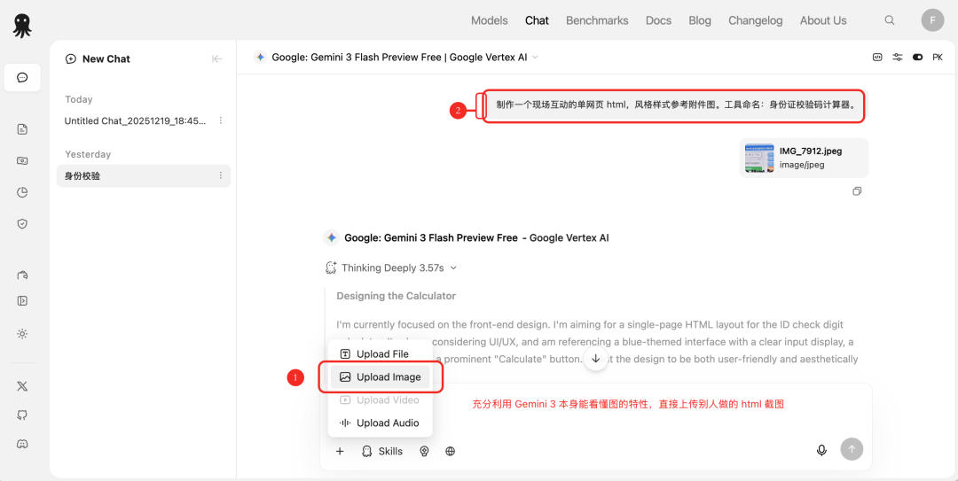Click the Designing the Calculator heading
The image size is (958, 481).
point(396,296)
